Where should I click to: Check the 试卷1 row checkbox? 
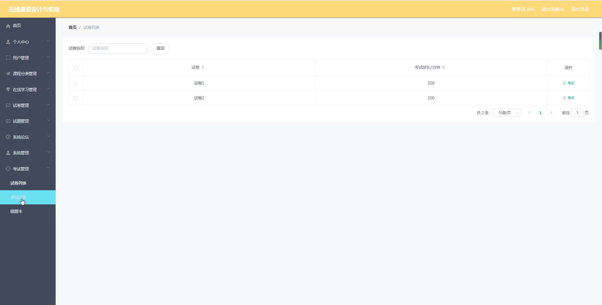(75, 83)
